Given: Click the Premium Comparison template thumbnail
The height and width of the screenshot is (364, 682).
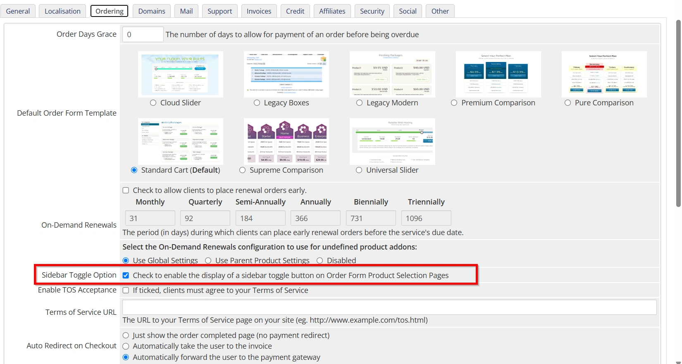Looking at the screenshot, I should (498, 74).
